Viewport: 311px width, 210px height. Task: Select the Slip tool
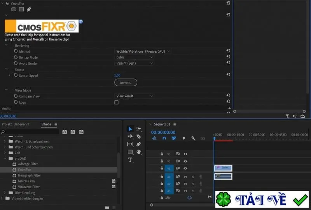pyautogui.click(x=130, y=144)
